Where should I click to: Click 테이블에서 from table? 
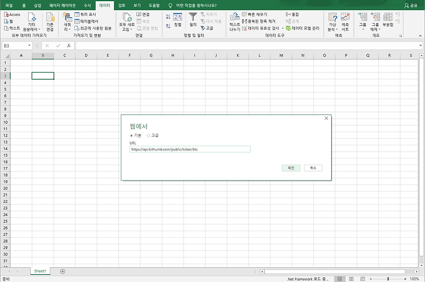(86, 21)
